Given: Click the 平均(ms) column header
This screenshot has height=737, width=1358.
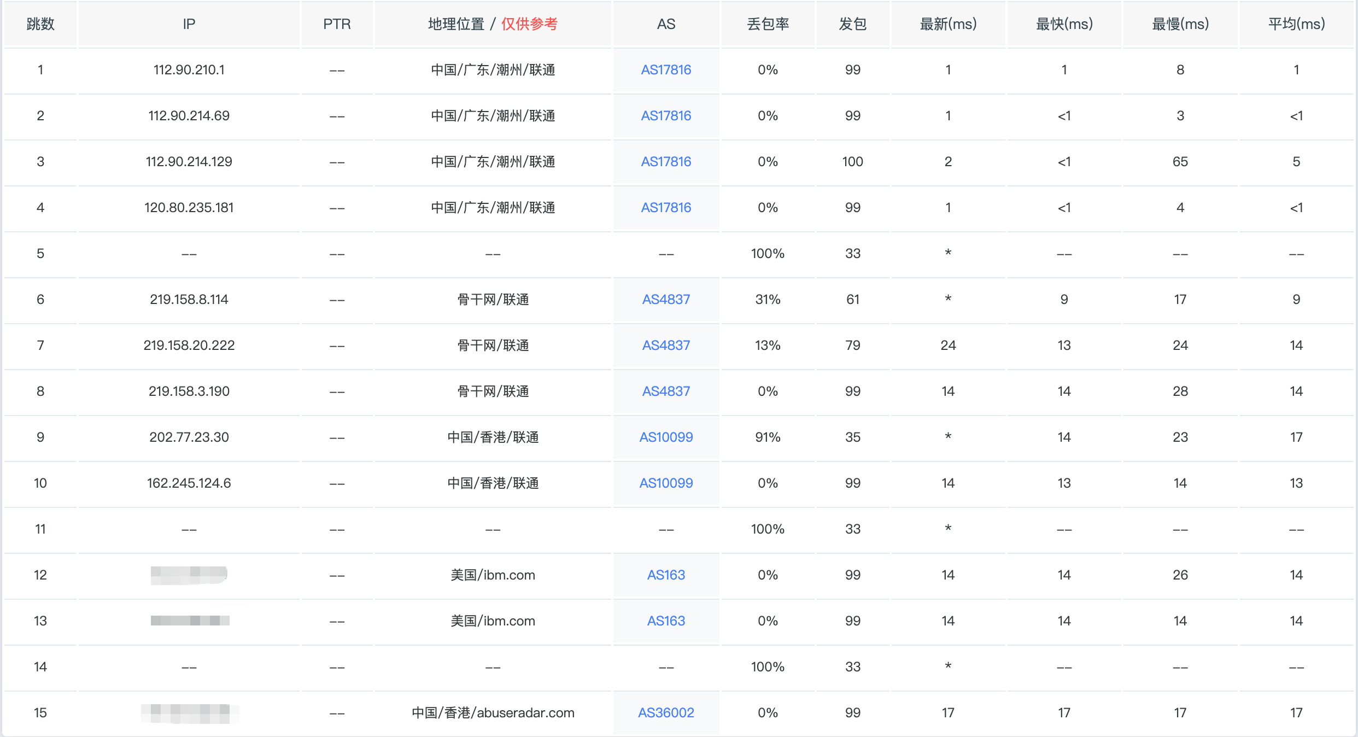Looking at the screenshot, I should [x=1296, y=24].
